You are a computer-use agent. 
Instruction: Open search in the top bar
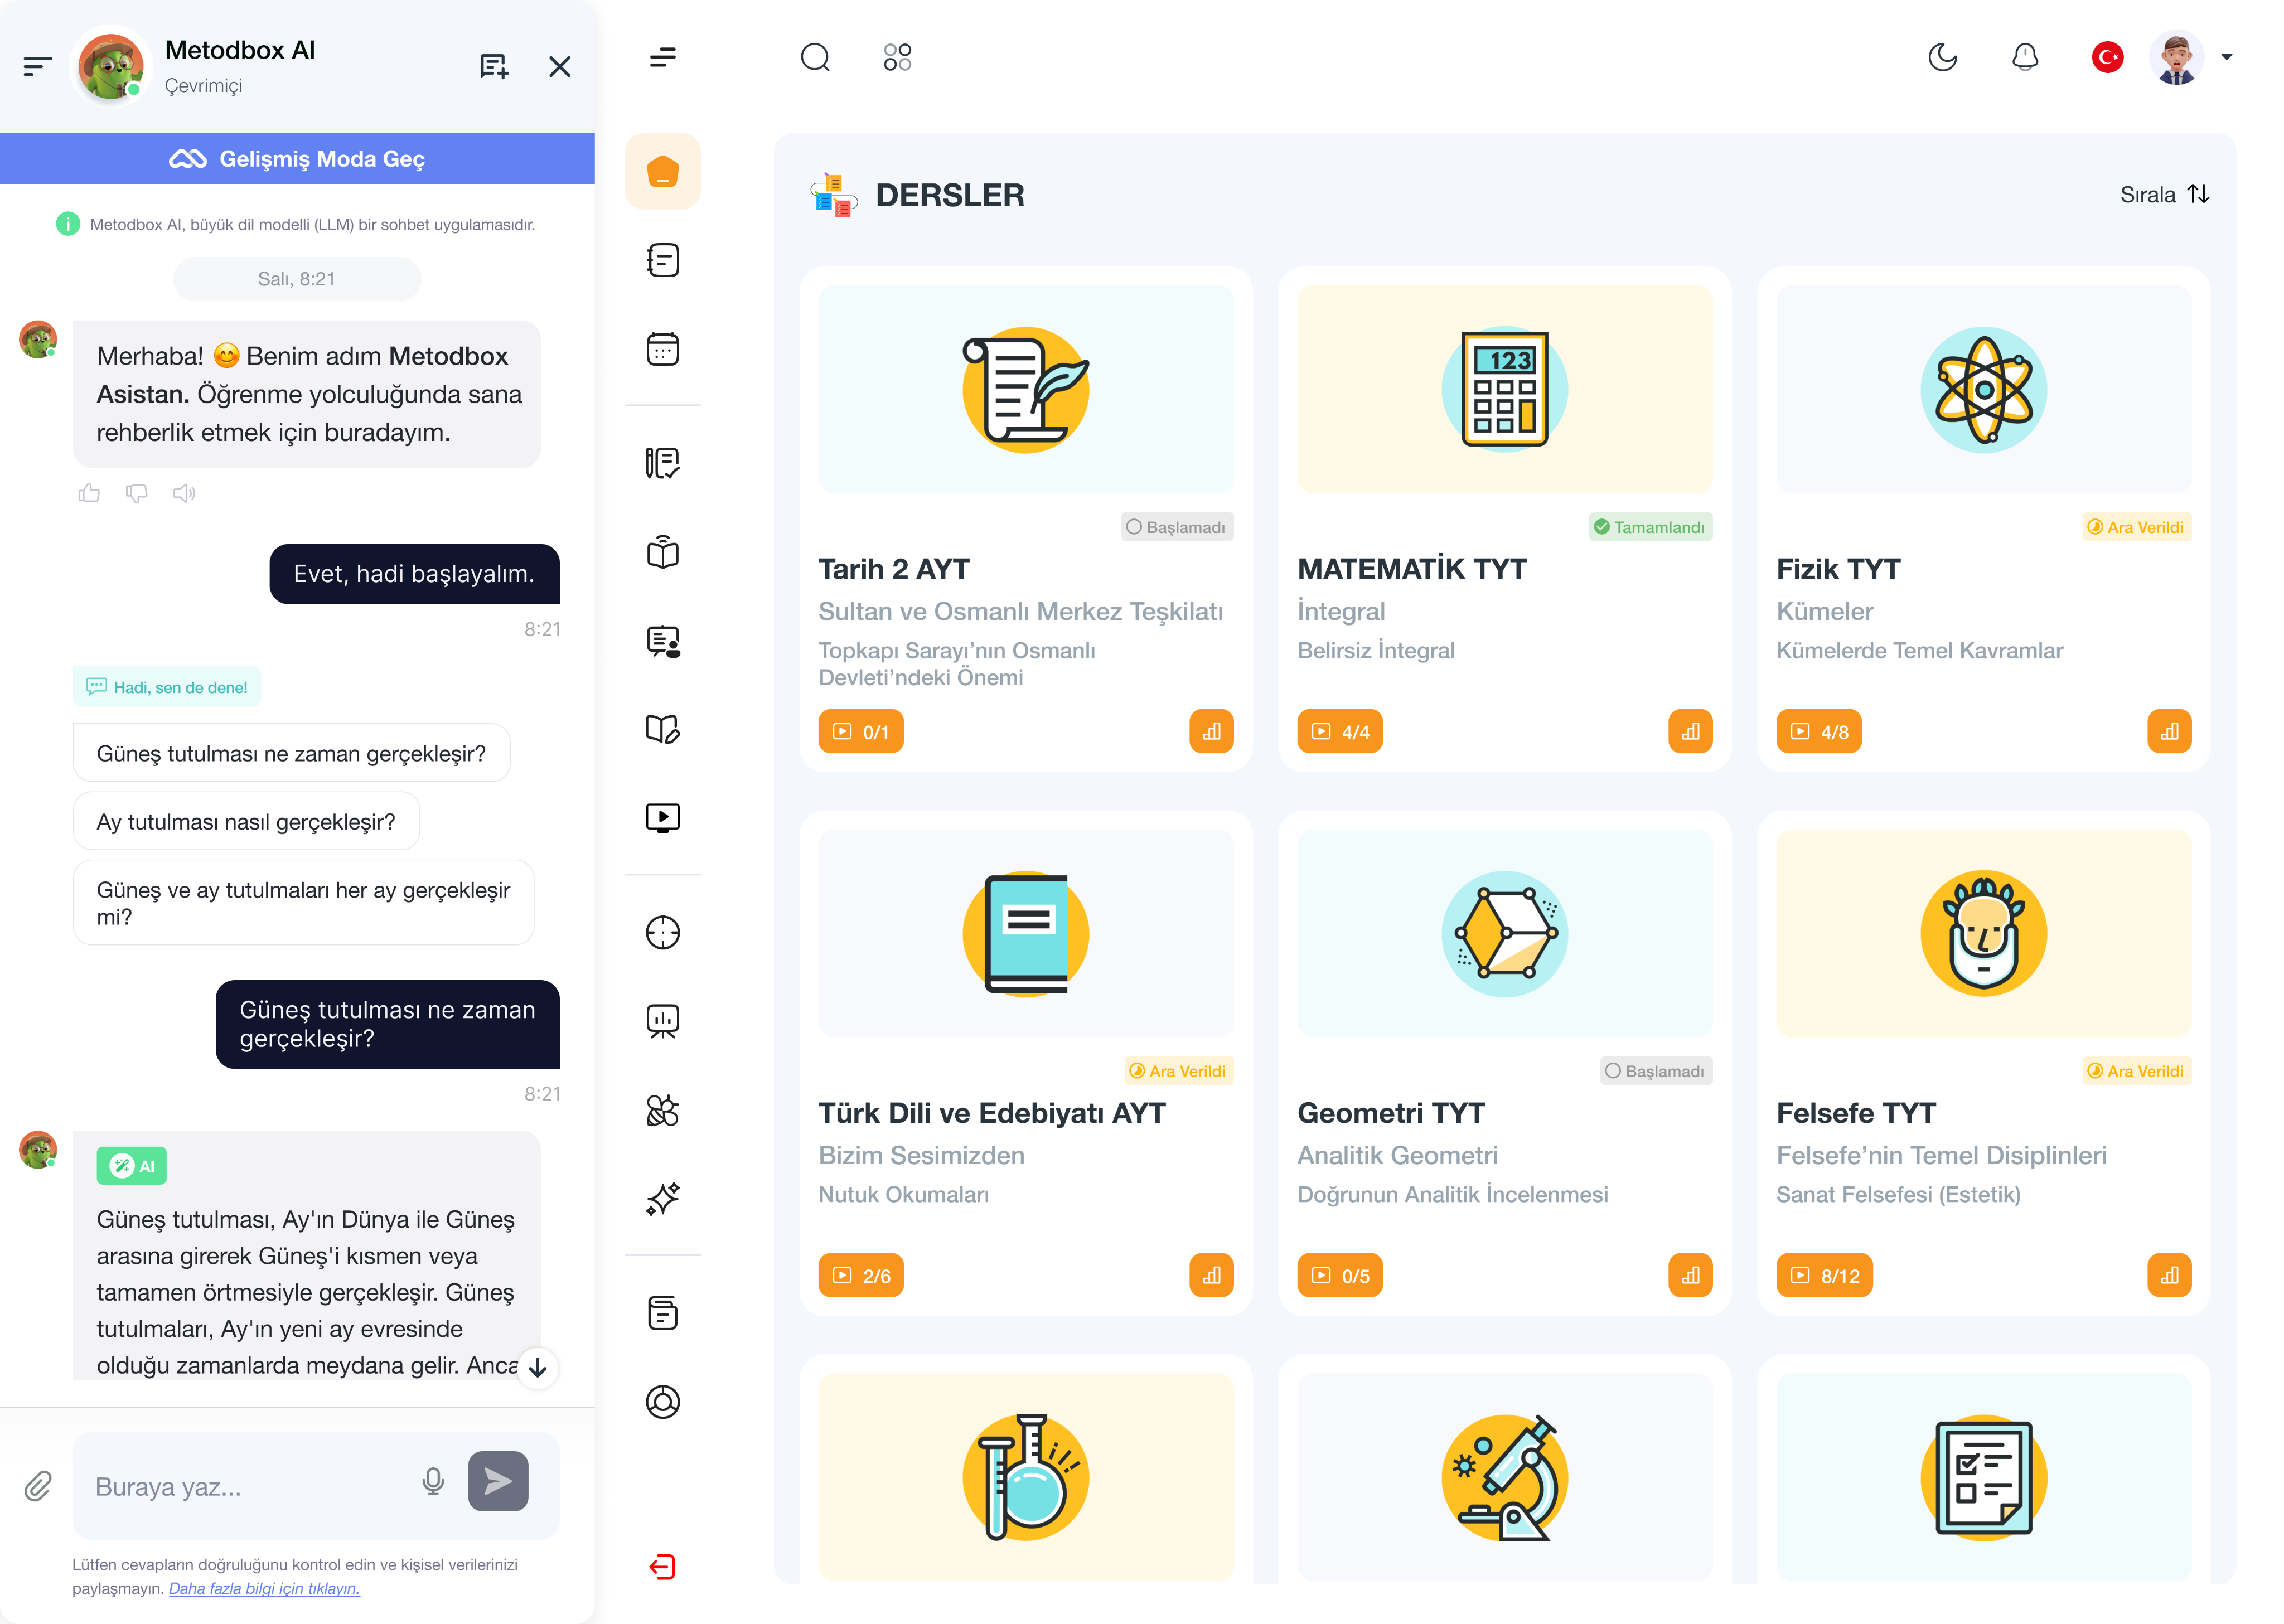click(x=815, y=57)
